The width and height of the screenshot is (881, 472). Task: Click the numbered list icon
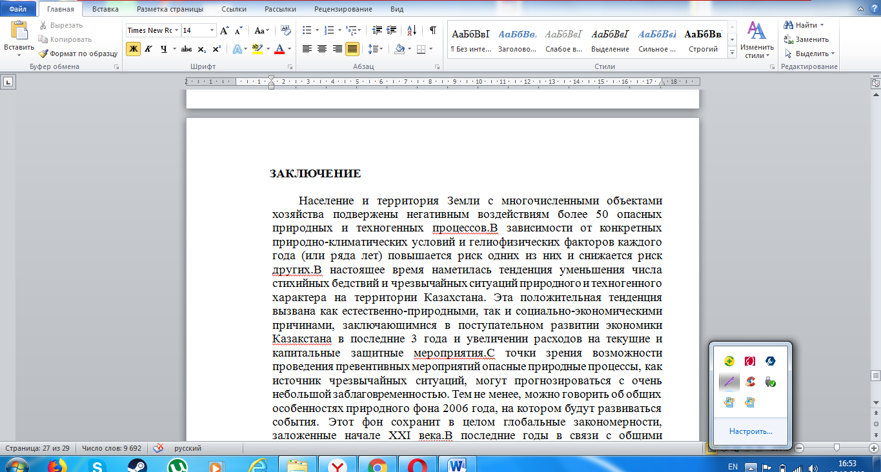pos(329,30)
